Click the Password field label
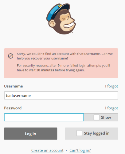Image resolution: width=125 pixels, height=154 pixels. click(13, 108)
